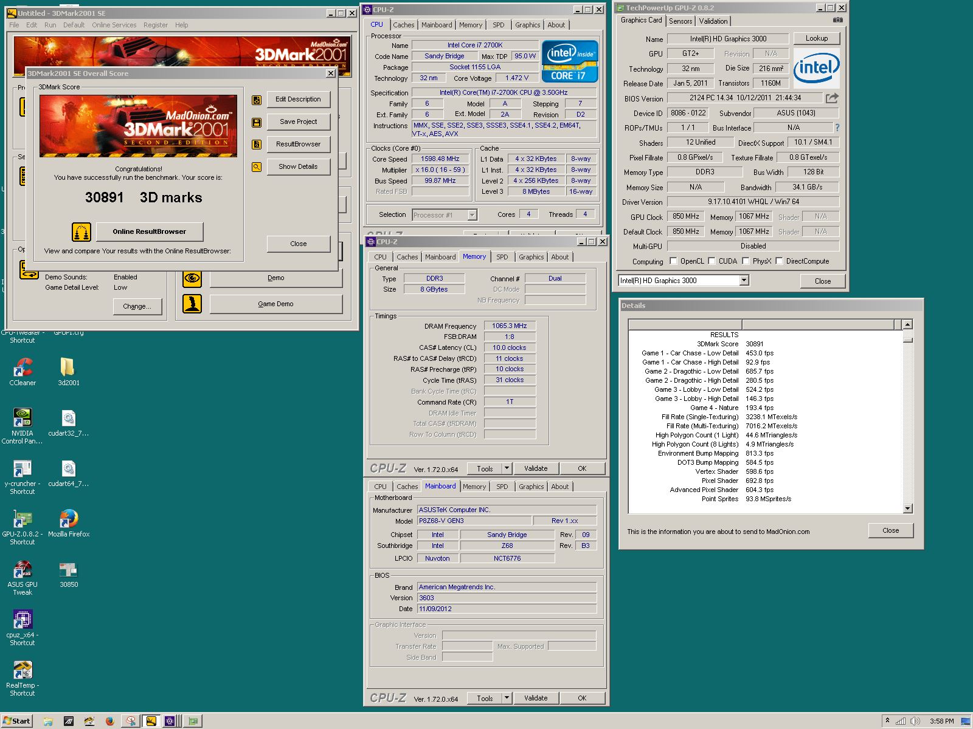
Task: Close the Details results window via Close button
Action: (890, 530)
